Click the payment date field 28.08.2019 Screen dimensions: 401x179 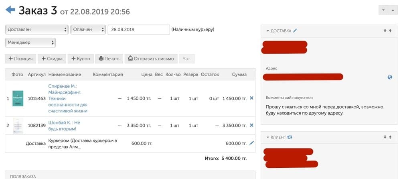tap(139, 29)
